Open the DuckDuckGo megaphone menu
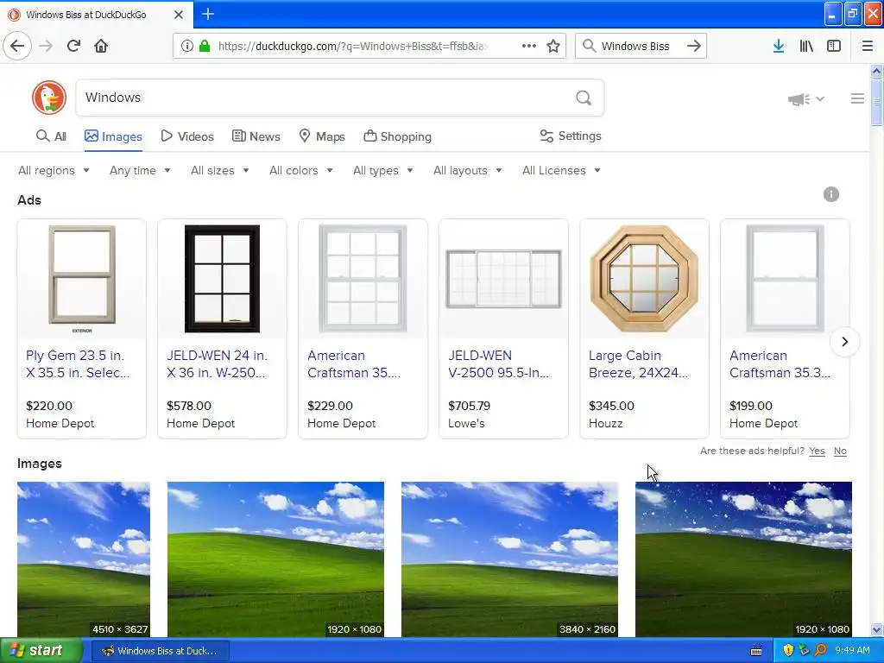 pyautogui.click(x=806, y=99)
